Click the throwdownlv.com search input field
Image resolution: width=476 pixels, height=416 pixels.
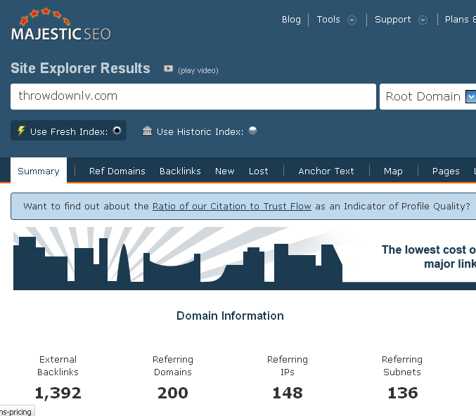click(x=193, y=97)
